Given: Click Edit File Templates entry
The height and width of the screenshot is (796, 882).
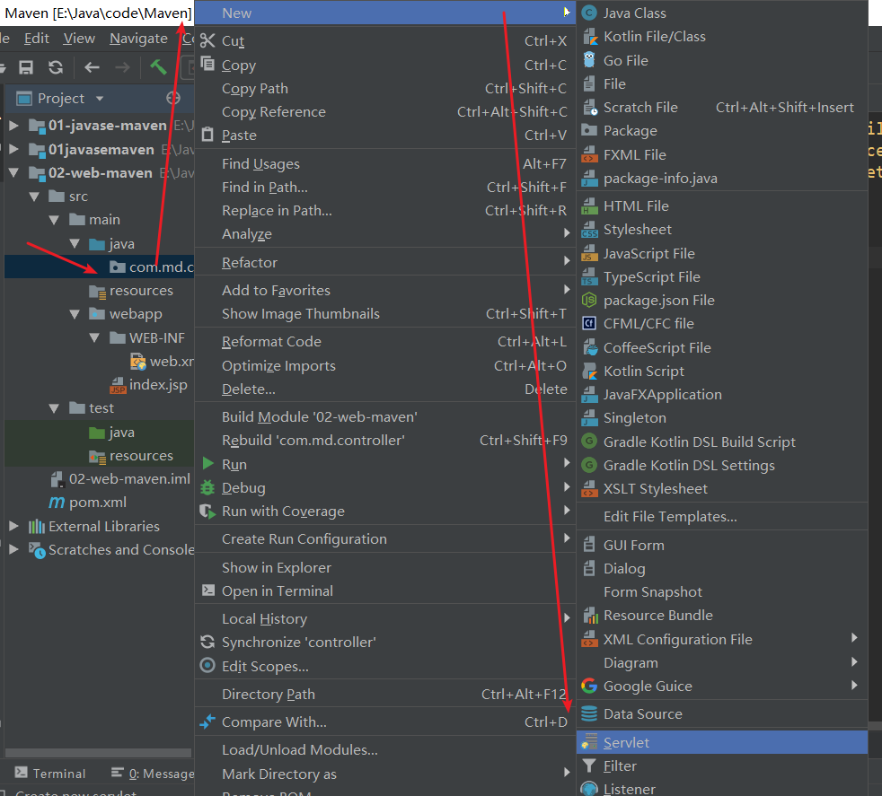Looking at the screenshot, I should tap(669, 517).
